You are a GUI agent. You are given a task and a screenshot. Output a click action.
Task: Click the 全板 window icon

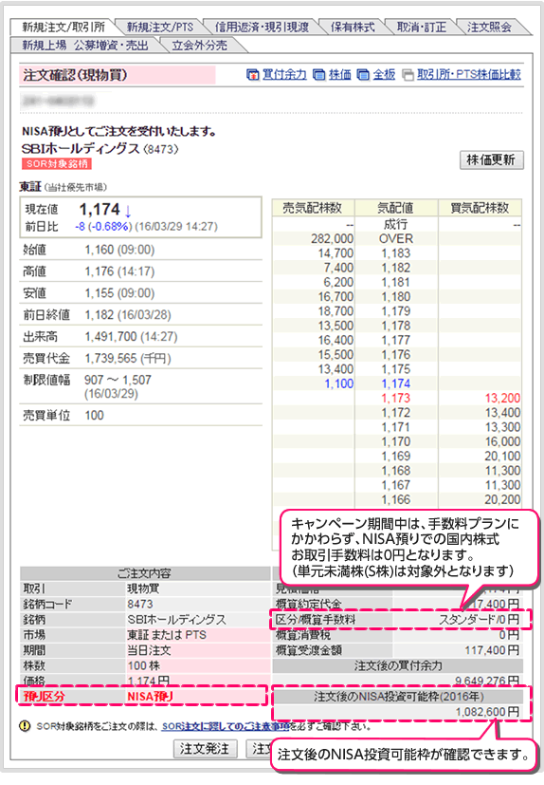point(364,75)
